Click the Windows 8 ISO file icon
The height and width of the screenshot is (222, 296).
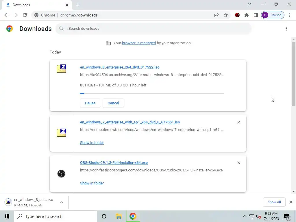pyautogui.click(x=61, y=69)
